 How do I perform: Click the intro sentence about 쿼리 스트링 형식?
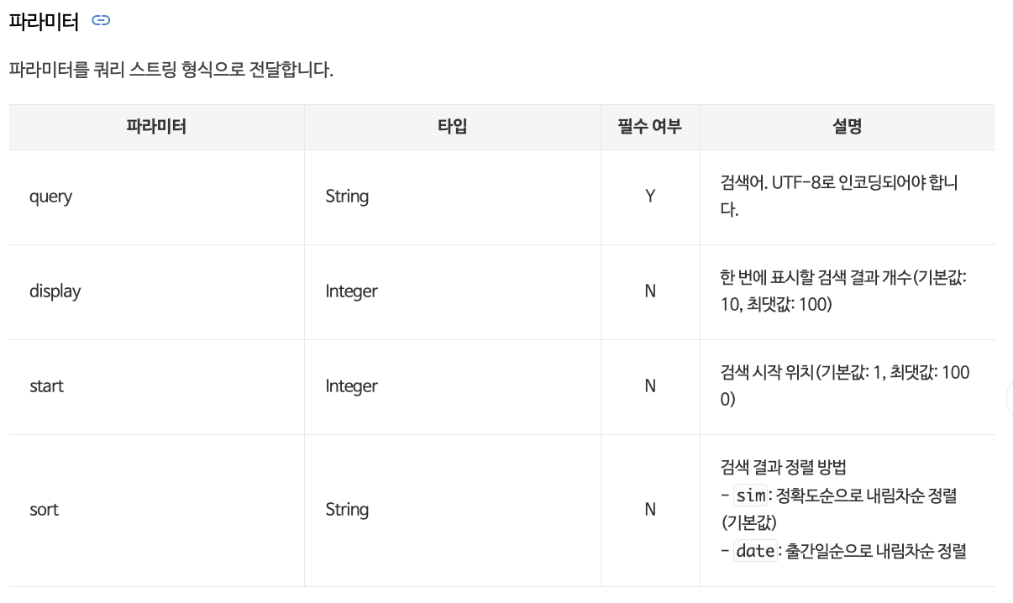point(171,71)
